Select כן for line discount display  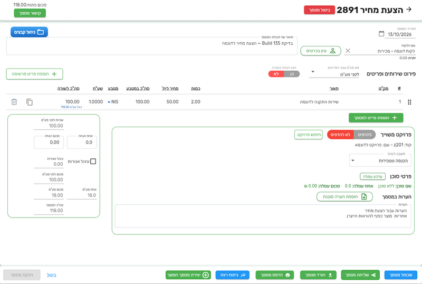tap(292, 74)
